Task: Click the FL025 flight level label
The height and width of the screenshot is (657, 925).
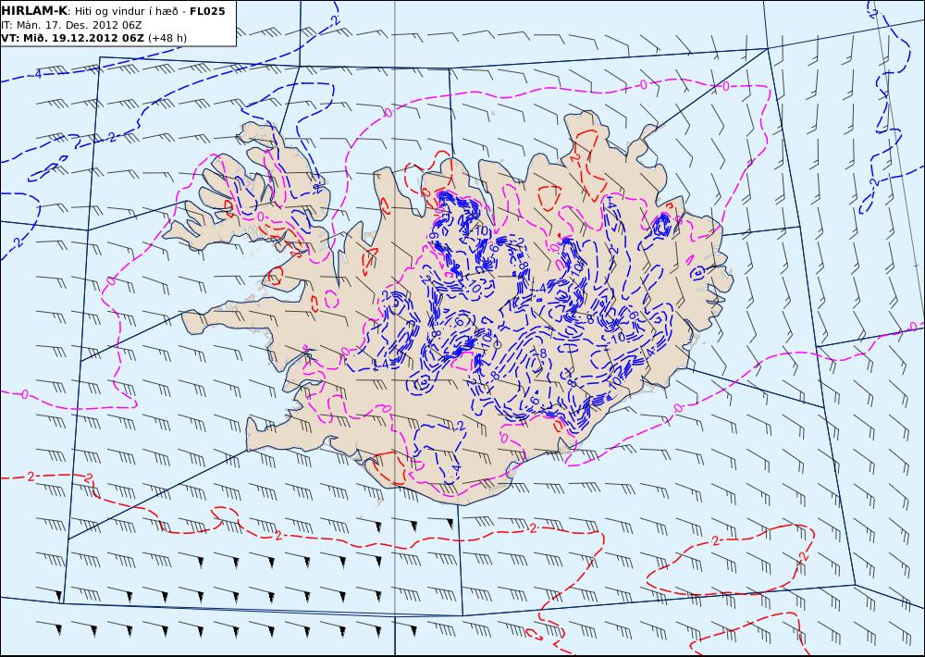Action: point(207,11)
